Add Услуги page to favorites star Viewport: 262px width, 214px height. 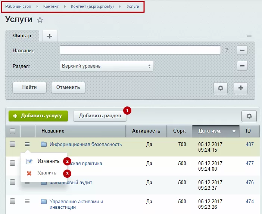pos(40,20)
